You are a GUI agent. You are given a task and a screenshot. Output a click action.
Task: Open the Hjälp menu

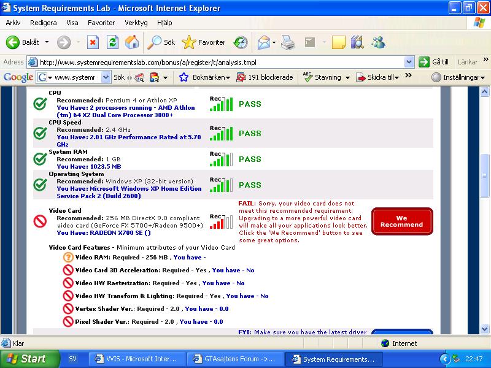point(164,23)
